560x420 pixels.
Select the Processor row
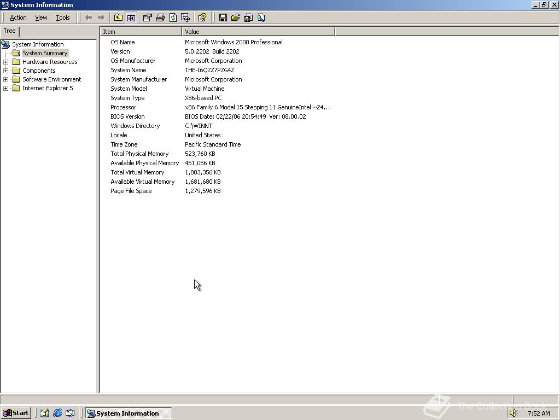click(217, 107)
